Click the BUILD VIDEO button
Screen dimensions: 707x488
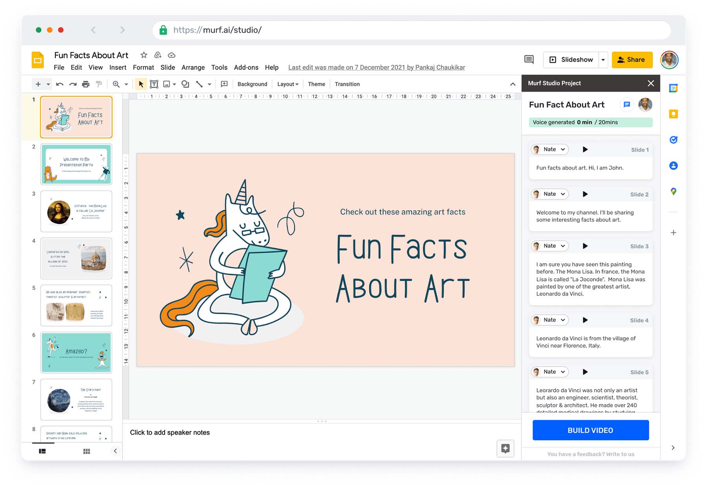tap(590, 430)
